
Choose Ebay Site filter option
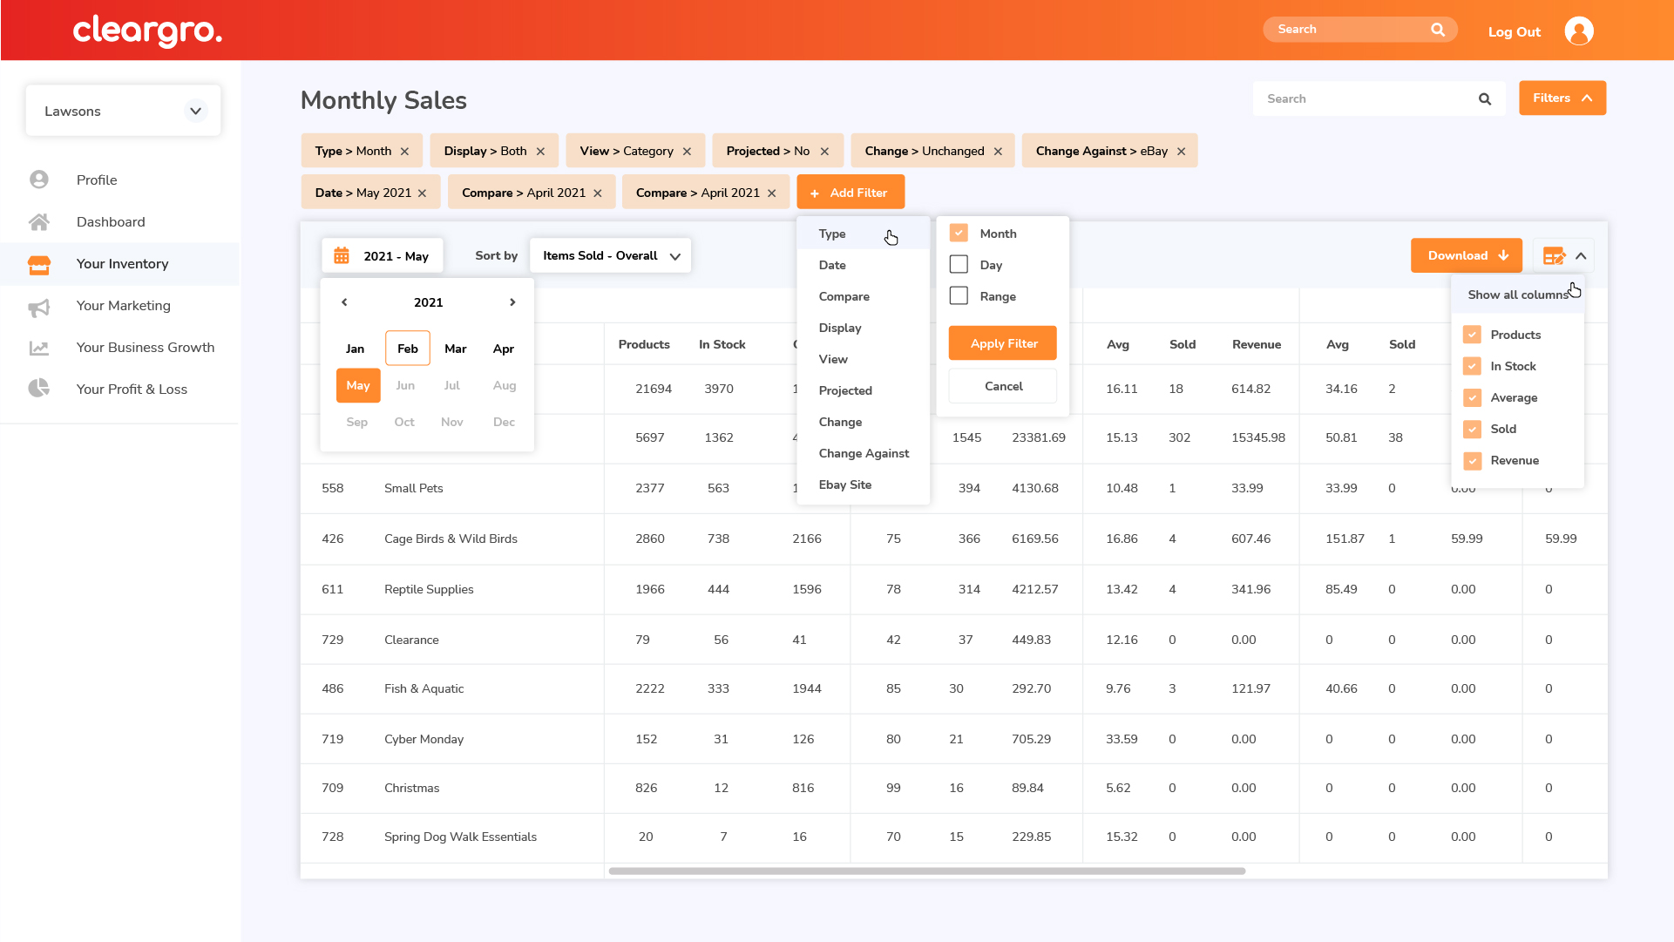(844, 485)
